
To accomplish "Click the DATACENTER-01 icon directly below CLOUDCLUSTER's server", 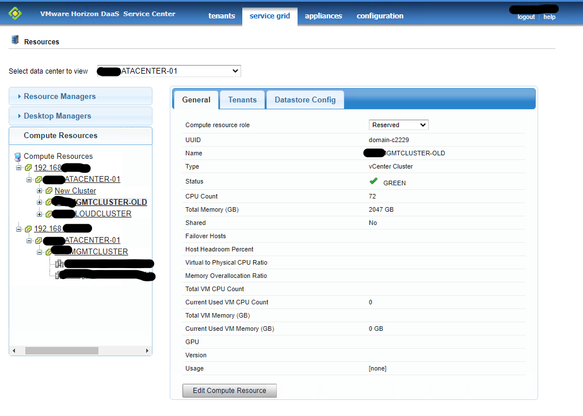I will (x=39, y=241).
